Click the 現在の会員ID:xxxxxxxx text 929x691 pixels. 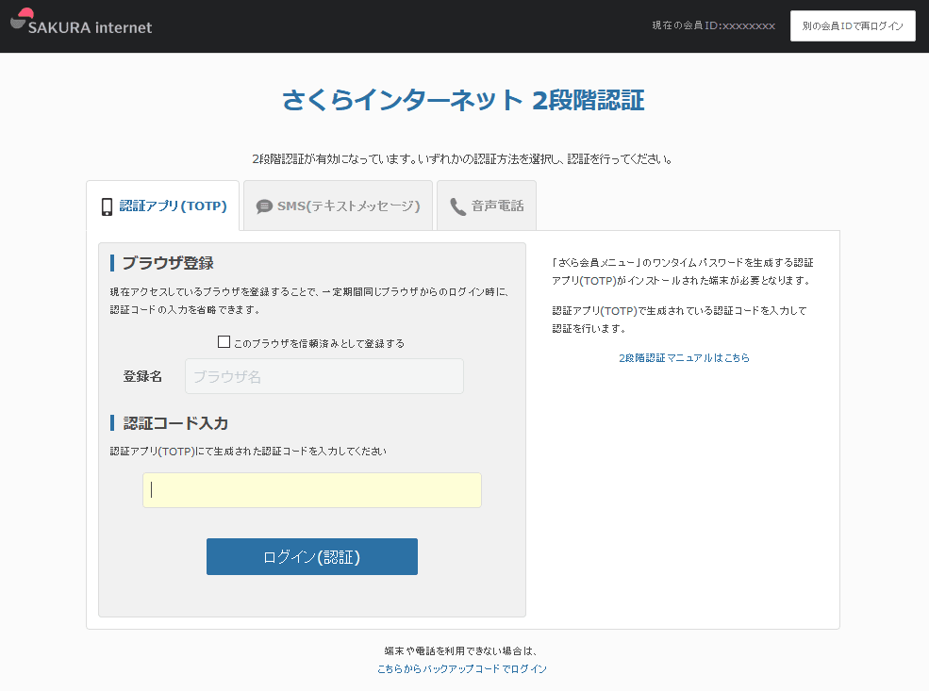[x=713, y=25]
